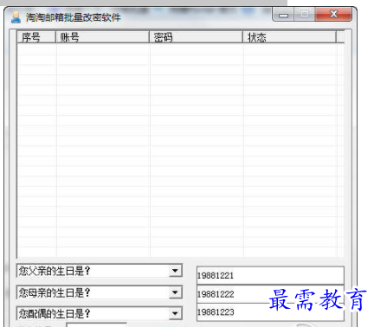Focus the answer field containing 19881222
This screenshot has height=327, width=374.
[270, 294]
